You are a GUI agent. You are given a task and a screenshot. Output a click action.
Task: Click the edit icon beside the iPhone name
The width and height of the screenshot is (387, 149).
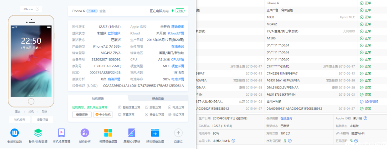coord(37,9)
